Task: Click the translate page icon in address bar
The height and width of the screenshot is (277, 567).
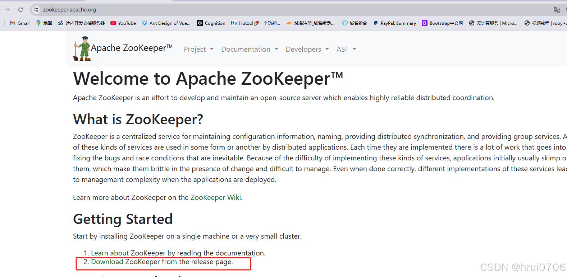Action: coord(557,10)
